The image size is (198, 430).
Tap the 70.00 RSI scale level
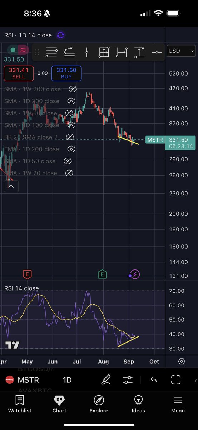click(177, 291)
